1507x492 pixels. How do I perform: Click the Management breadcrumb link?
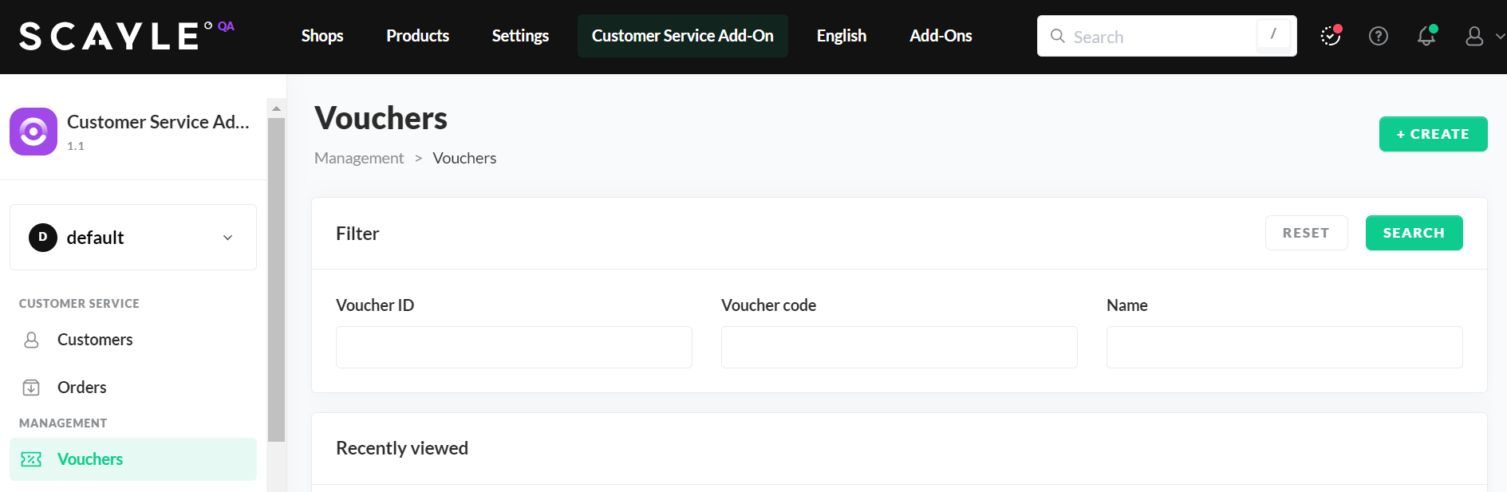[x=359, y=158]
